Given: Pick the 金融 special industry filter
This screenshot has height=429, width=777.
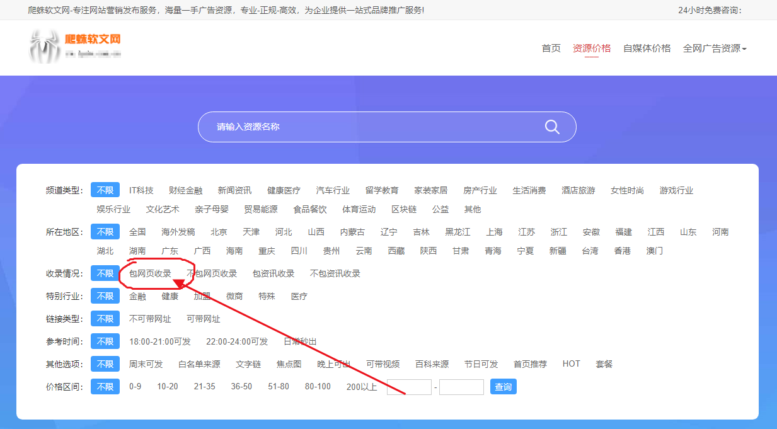Looking at the screenshot, I should click(137, 296).
